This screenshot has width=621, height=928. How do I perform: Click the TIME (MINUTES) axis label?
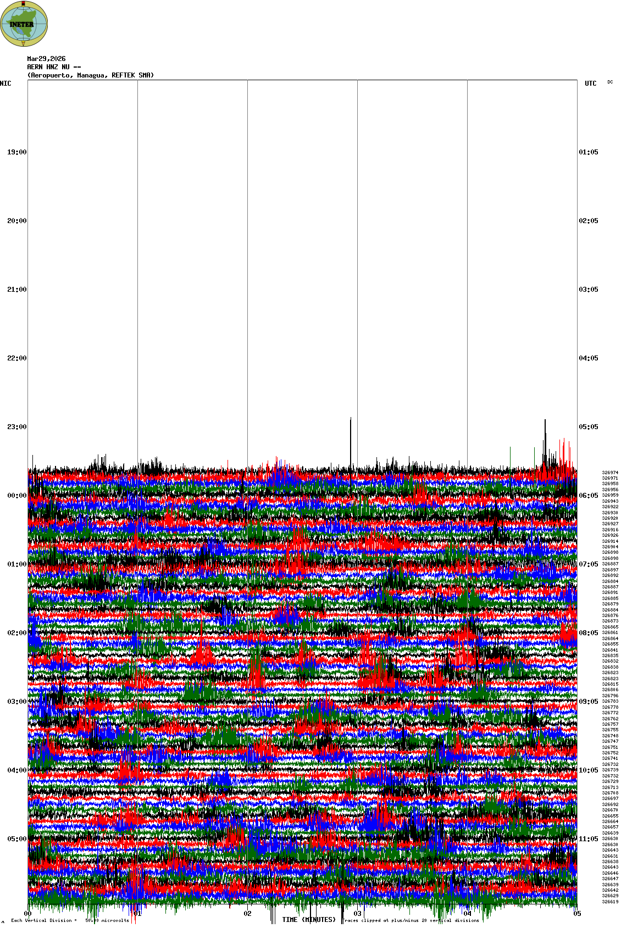coord(308,919)
